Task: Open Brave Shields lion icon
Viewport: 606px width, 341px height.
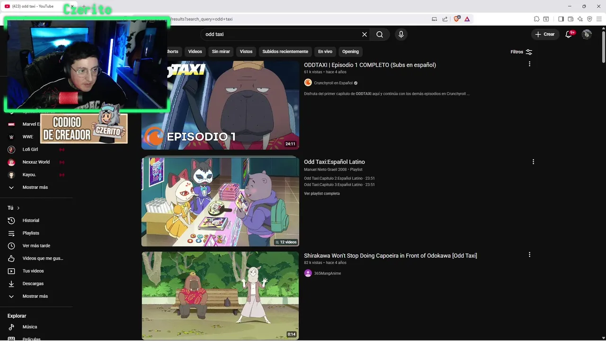Action: tap(457, 19)
